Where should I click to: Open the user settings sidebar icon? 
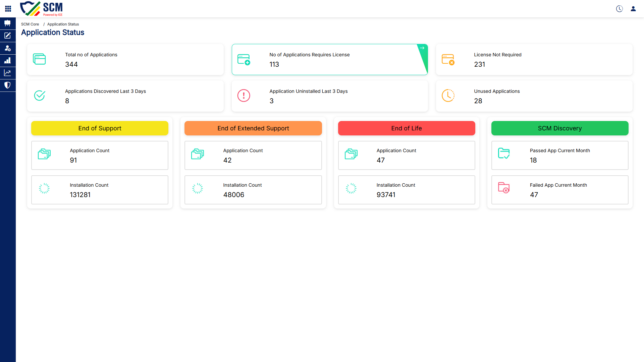tap(7, 48)
